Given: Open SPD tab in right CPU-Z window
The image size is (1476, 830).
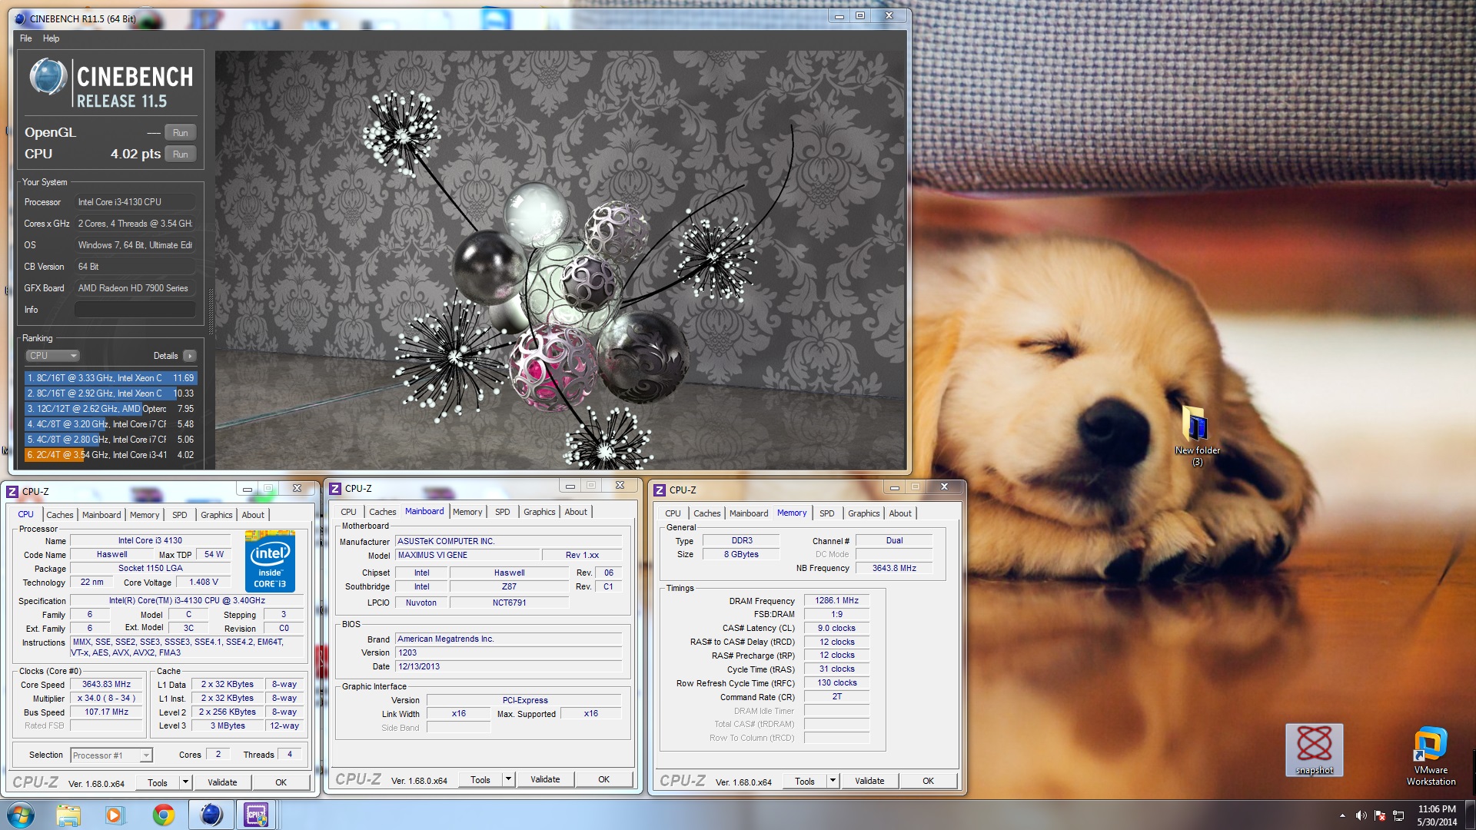Looking at the screenshot, I should click(827, 513).
